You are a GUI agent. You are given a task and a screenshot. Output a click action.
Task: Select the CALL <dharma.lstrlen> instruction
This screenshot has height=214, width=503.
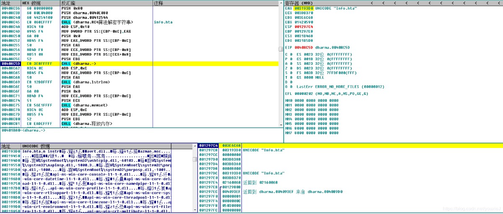click(86, 82)
